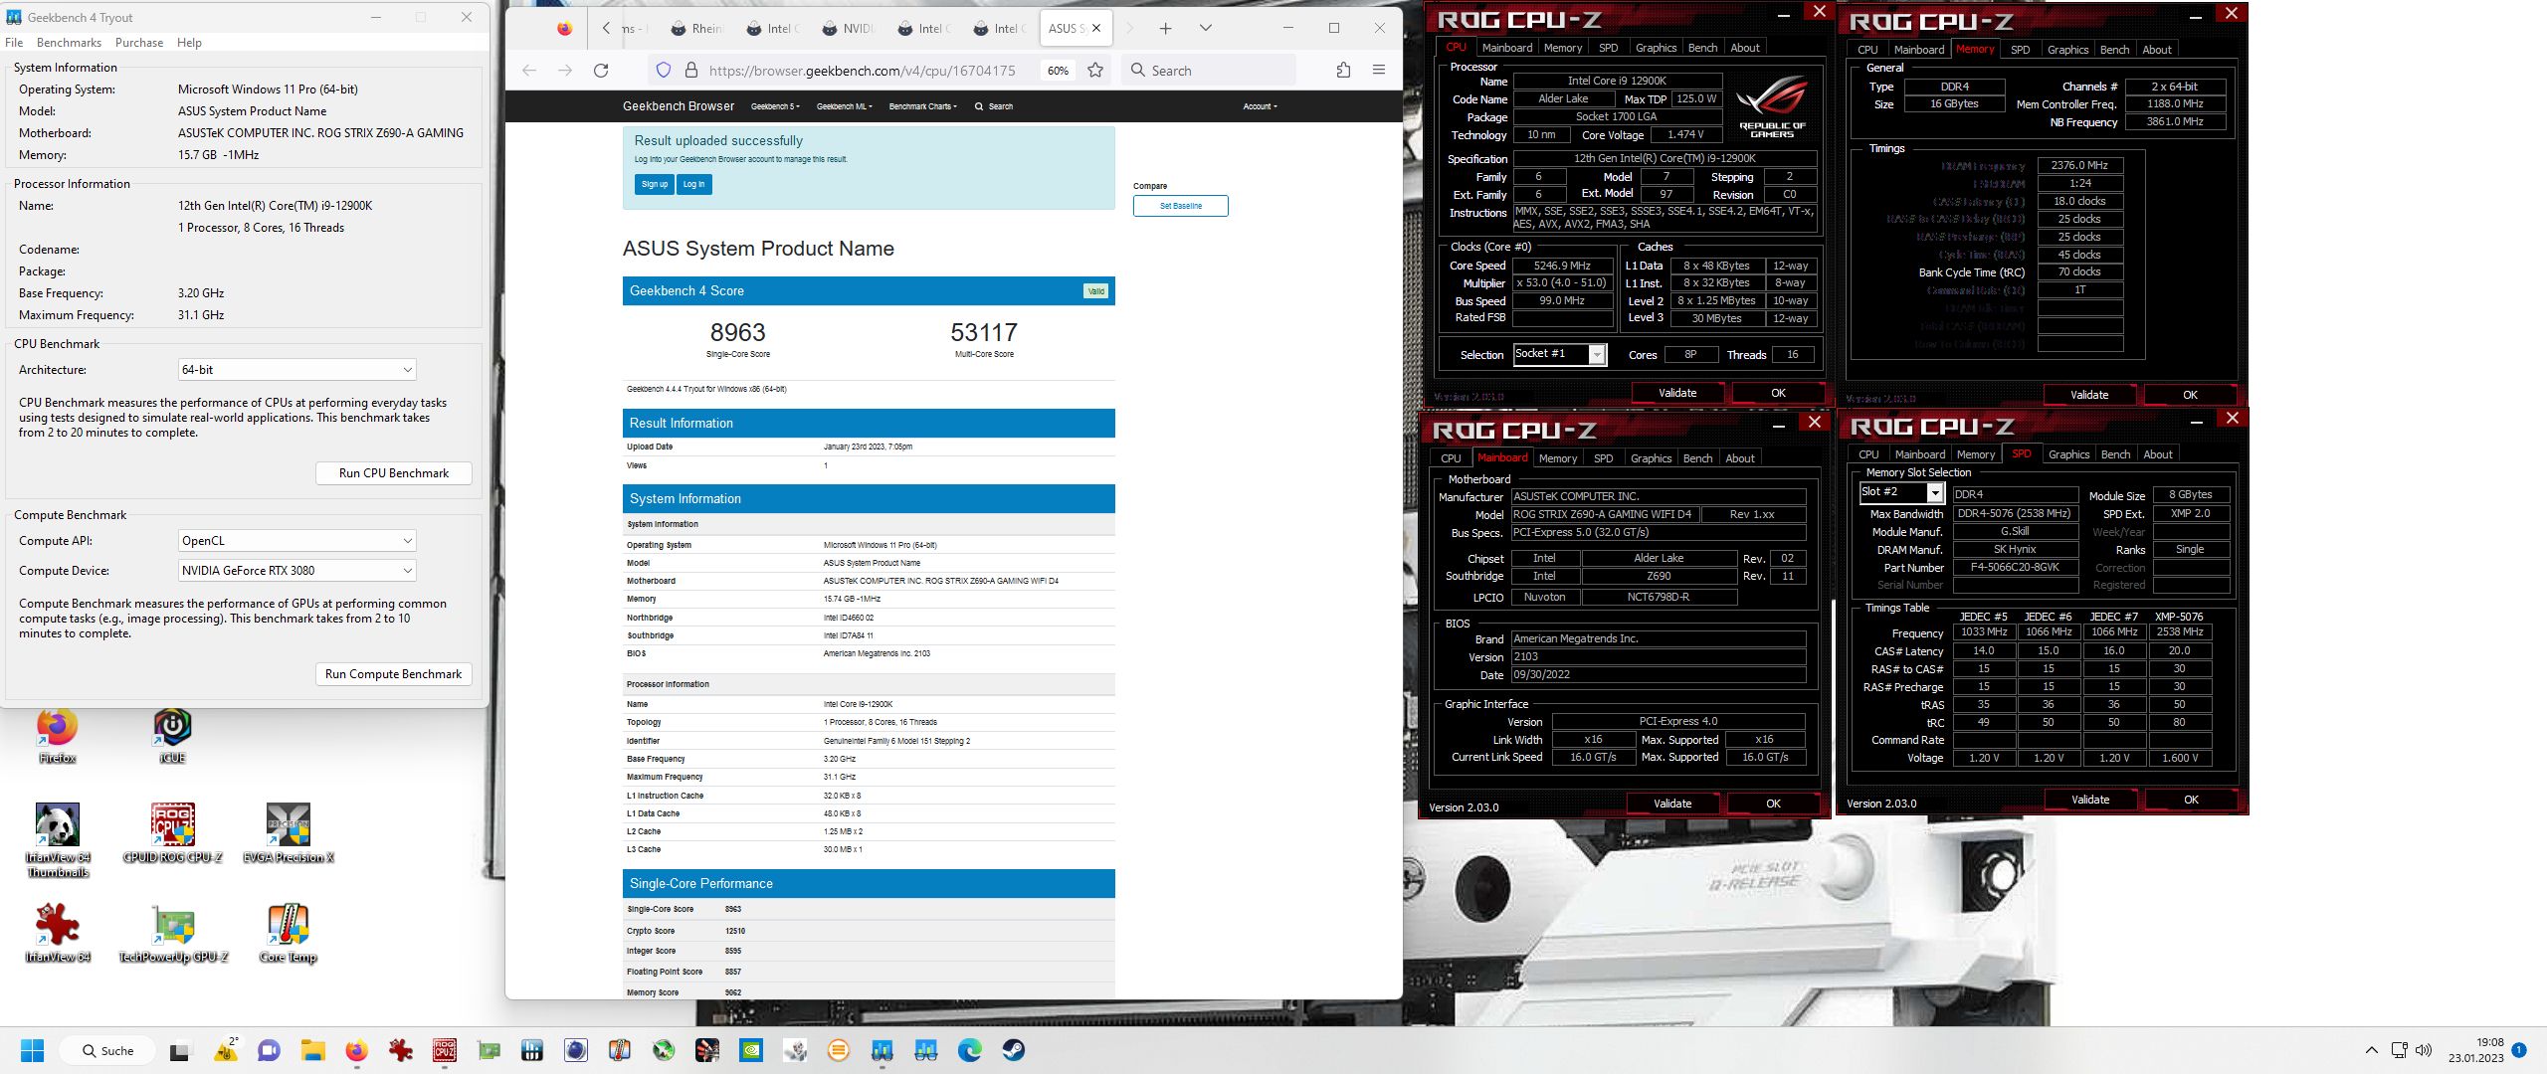Click Validate in CPU-Z Mainboard window
Viewport: 2547px width, 1074px height.
pyautogui.click(x=1672, y=804)
